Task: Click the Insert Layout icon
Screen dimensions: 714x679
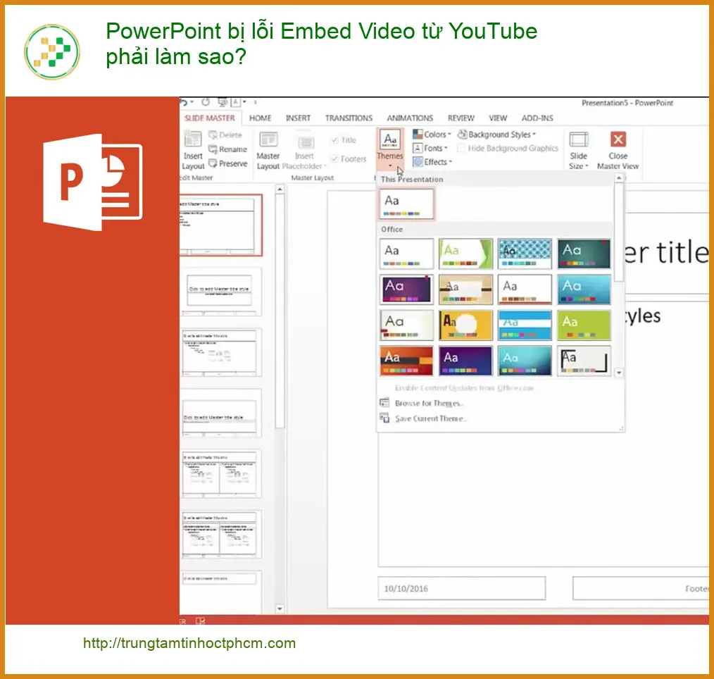Action: (x=193, y=139)
